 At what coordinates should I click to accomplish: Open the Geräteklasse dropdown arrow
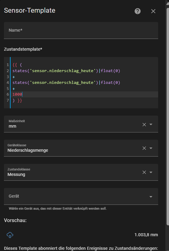pyautogui.click(x=151, y=148)
